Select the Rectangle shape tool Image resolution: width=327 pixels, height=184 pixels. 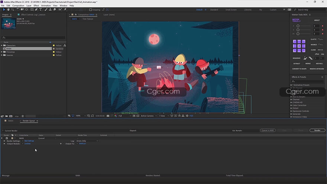pyautogui.click(x=32, y=10)
